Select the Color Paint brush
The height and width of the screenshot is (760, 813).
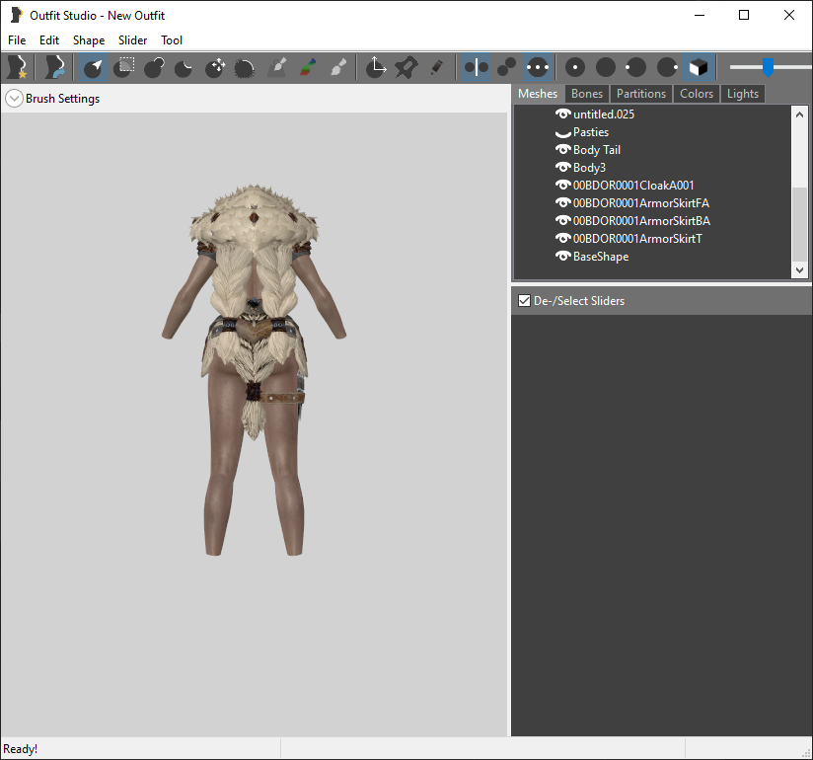pyautogui.click(x=308, y=67)
